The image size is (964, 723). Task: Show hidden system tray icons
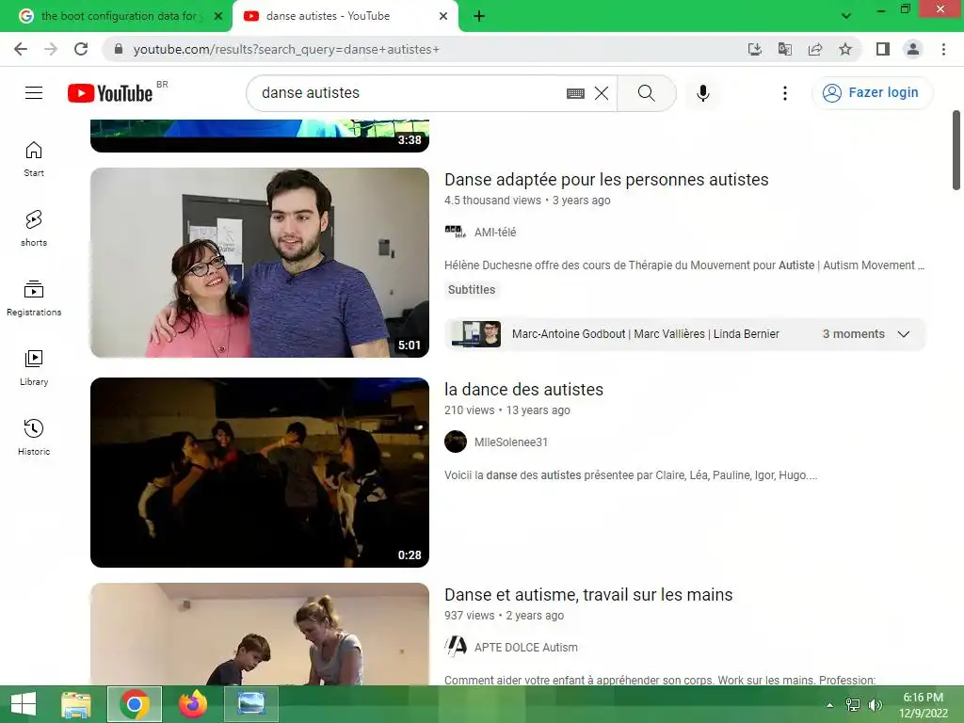tap(829, 705)
